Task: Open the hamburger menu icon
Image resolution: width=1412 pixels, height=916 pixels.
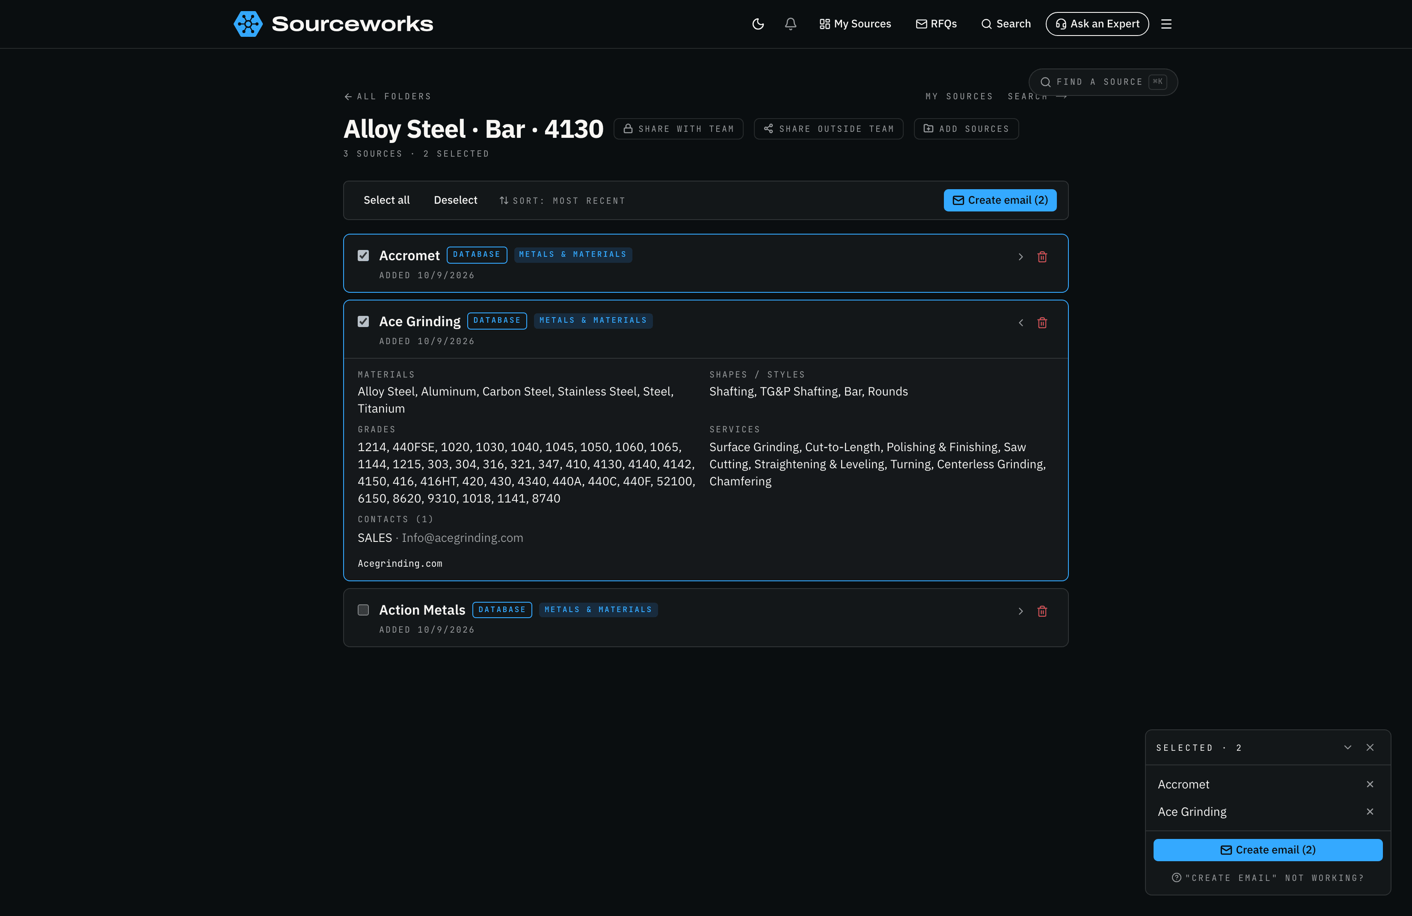Action: point(1166,24)
